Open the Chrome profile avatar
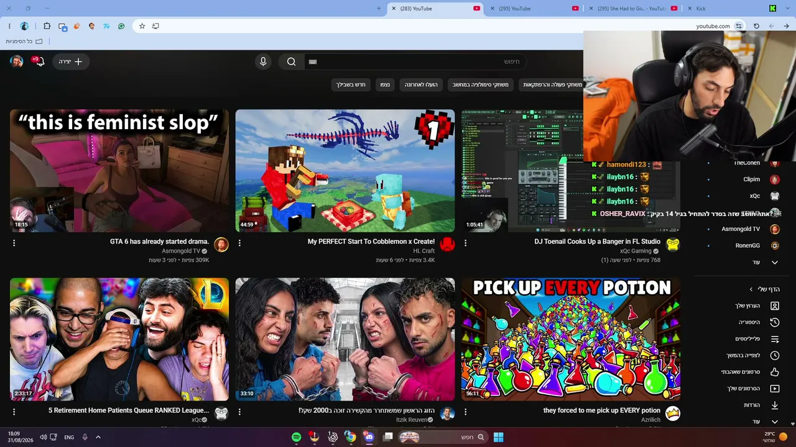 [x=25, y=26]
